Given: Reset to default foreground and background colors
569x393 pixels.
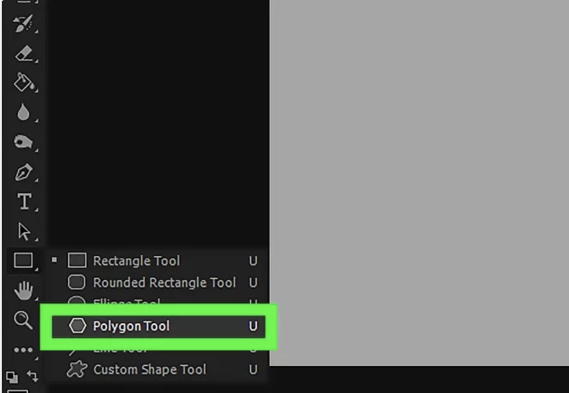Looking at the screenshot, I should pos(11,376).
